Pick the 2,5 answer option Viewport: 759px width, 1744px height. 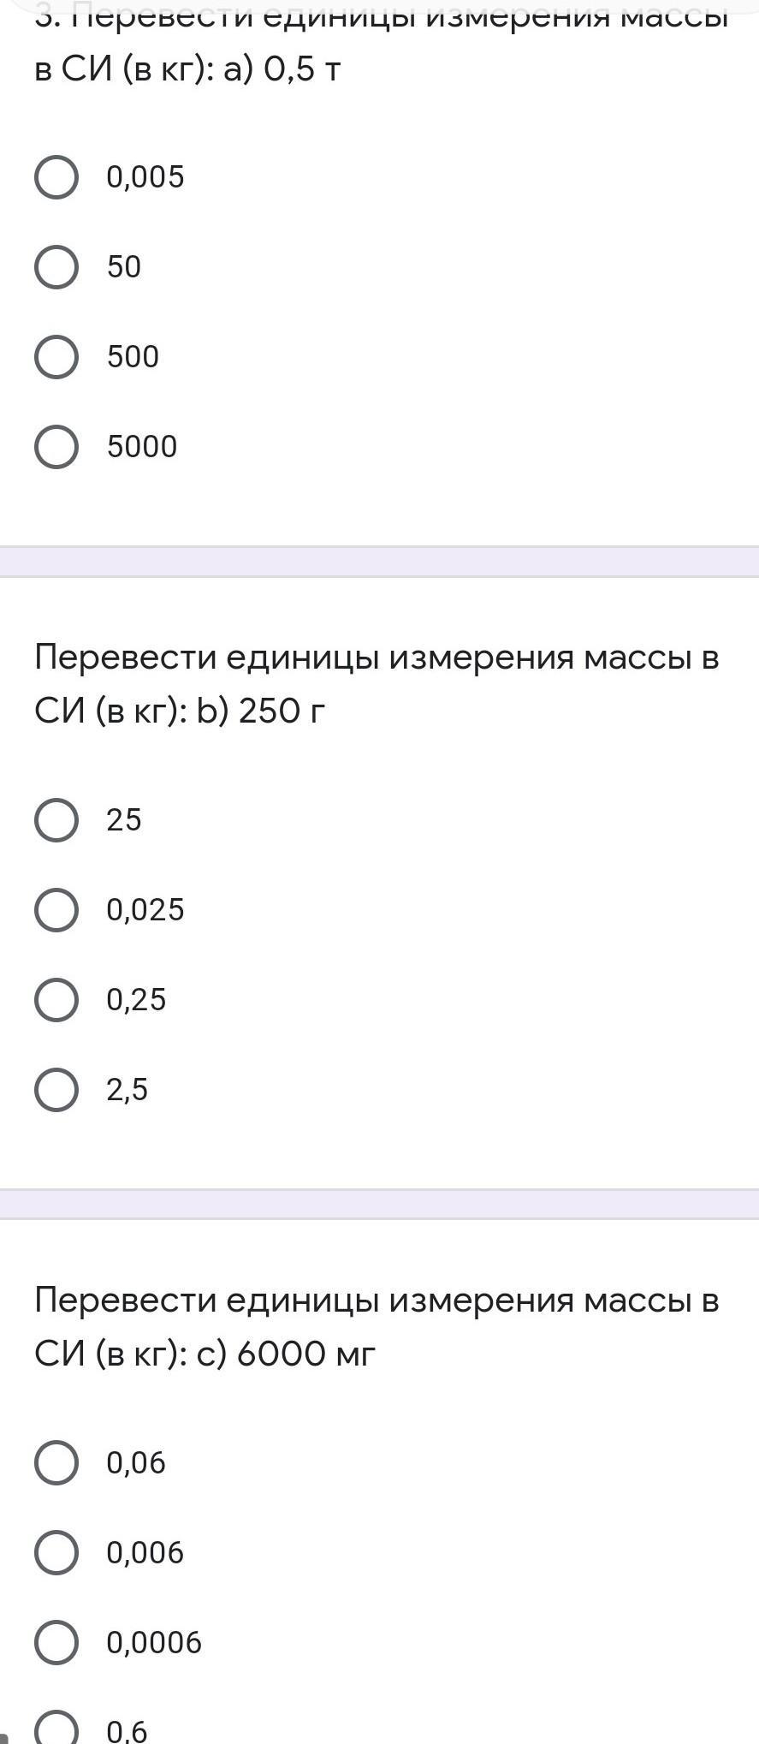pyautogui.click(x=56, y=1090)
